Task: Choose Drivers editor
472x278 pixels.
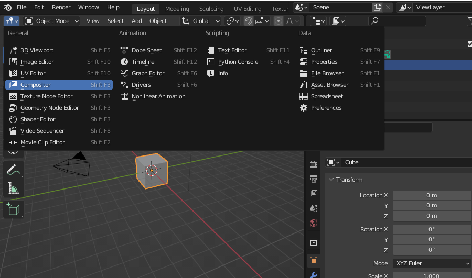Action: (x=158, y=85)
